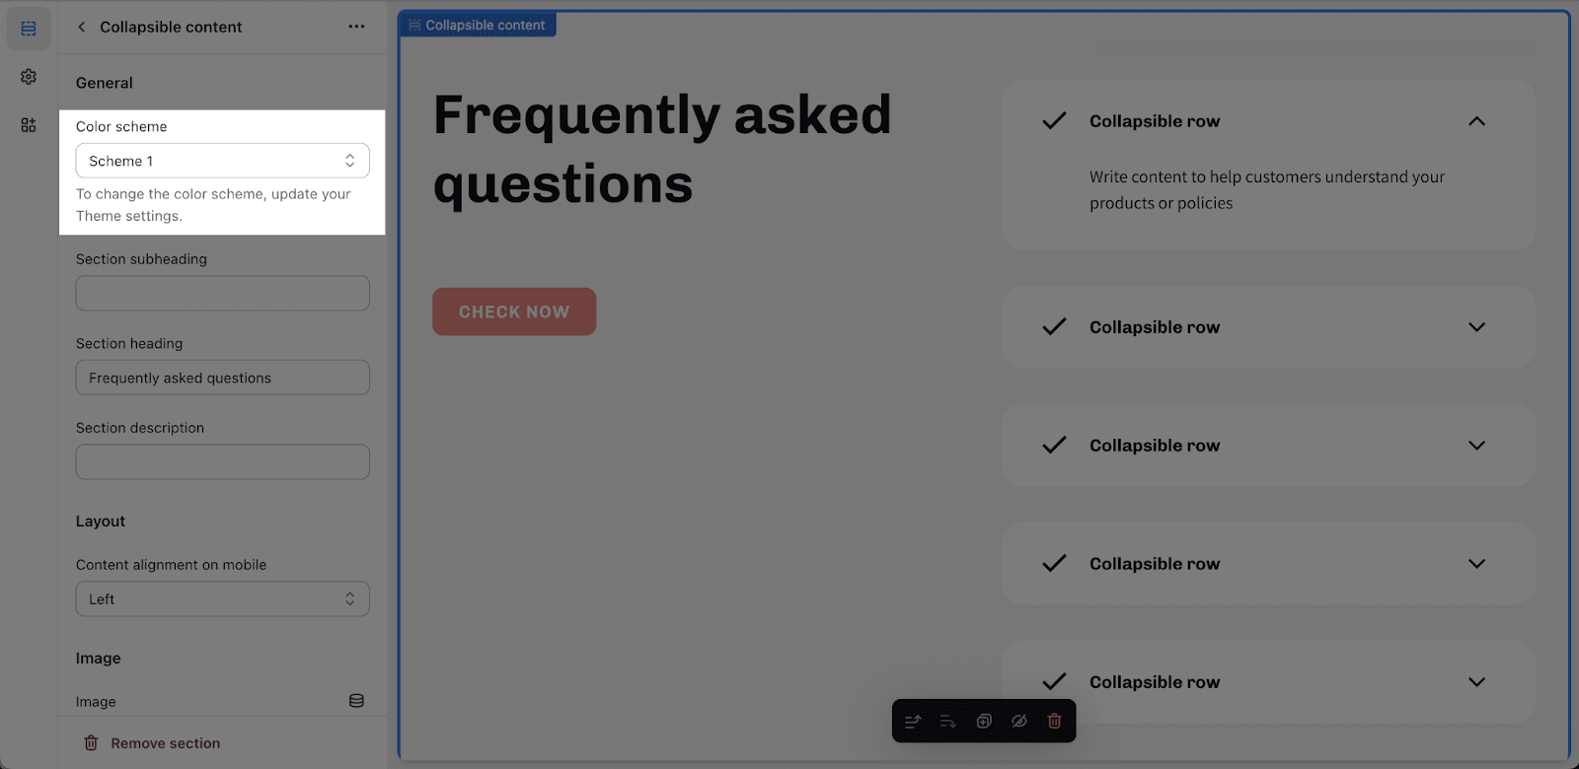Screen dimensions: 1579x769
Task: Click the move section up icon
Action: coord(913,722)
